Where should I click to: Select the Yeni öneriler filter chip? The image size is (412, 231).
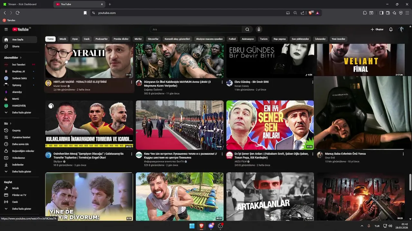pos(338,39)
